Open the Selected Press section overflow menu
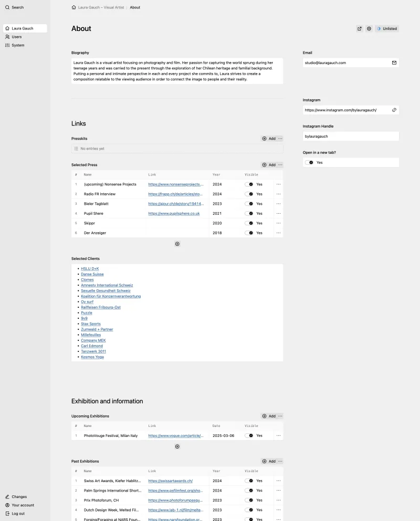 (281, 165)
